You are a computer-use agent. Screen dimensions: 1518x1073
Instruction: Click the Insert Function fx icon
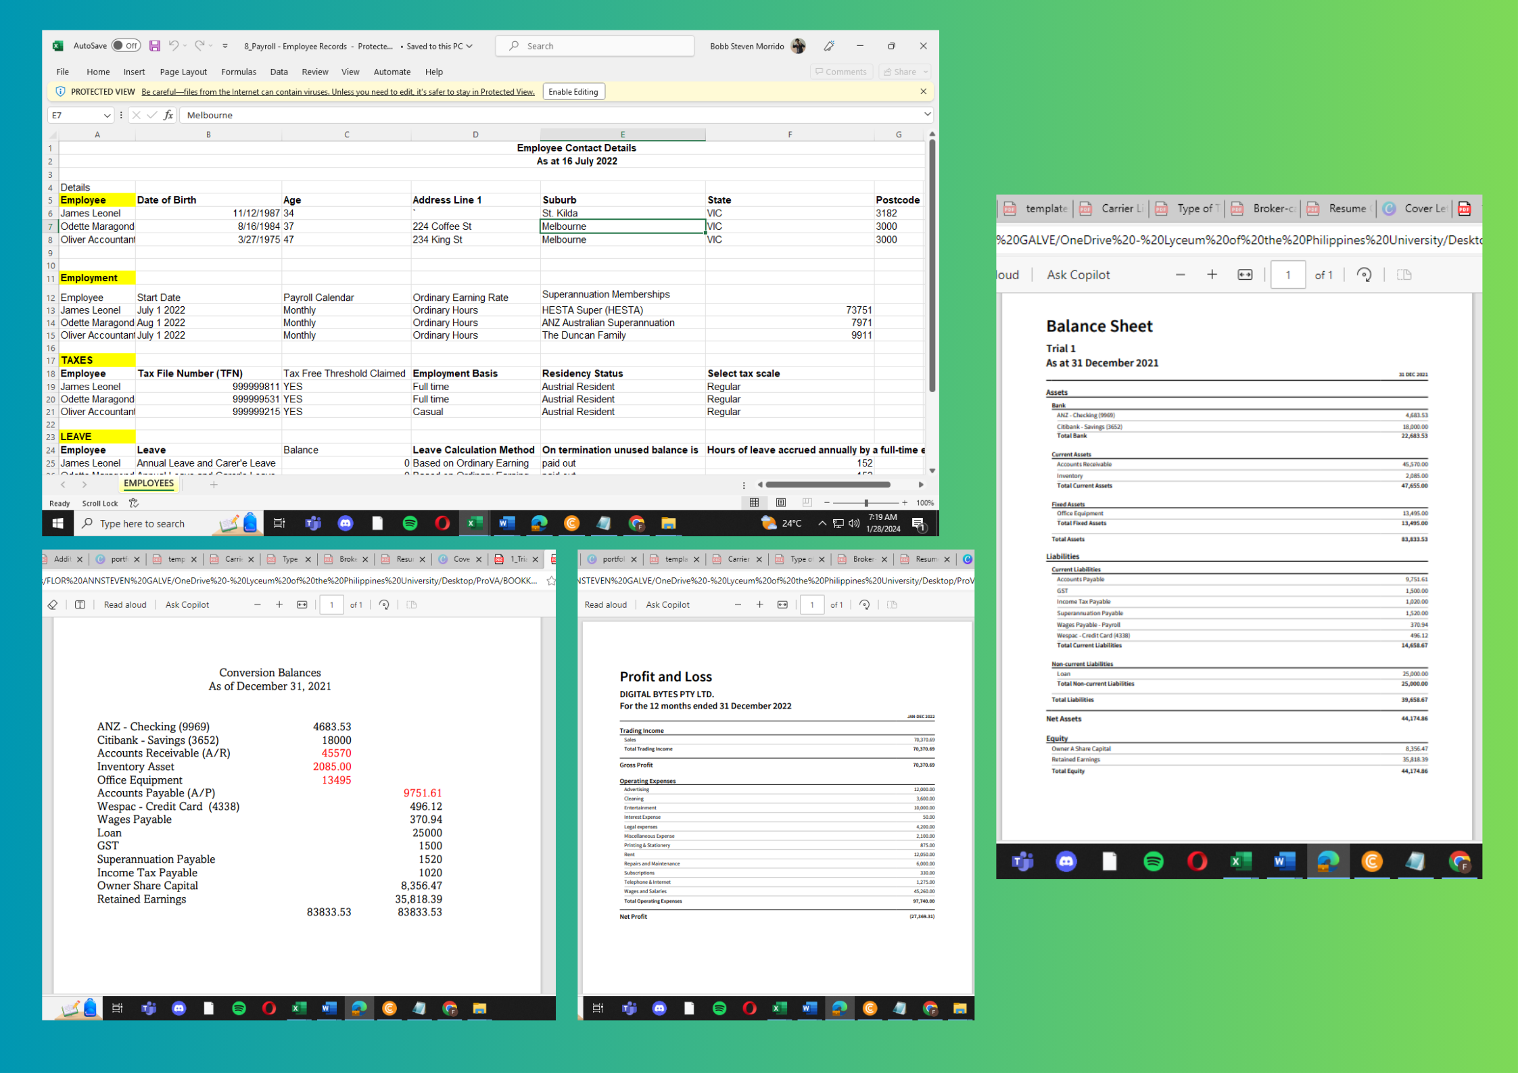pos(168,115)
